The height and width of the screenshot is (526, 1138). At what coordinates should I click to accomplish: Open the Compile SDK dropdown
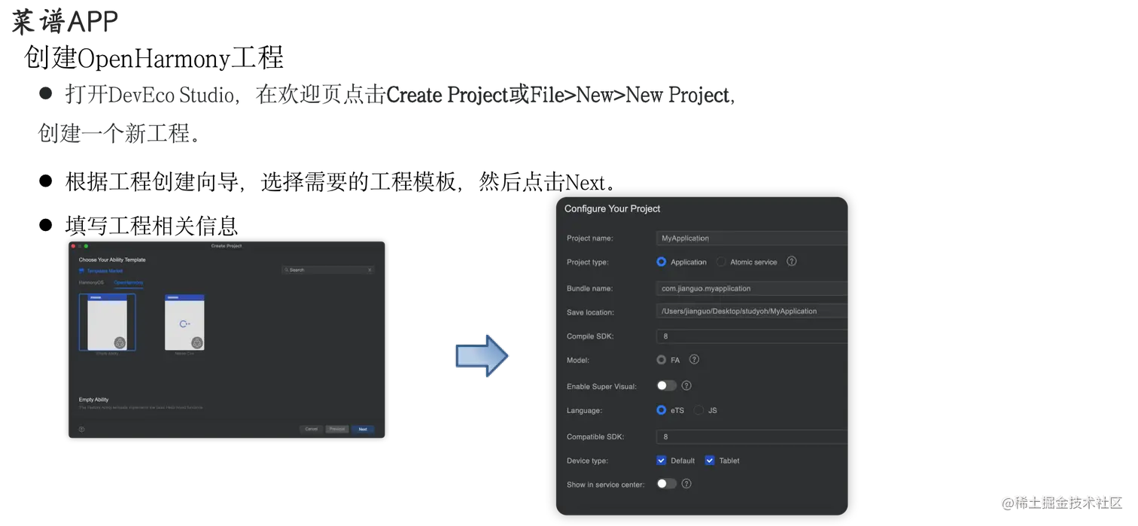point(752,336)
